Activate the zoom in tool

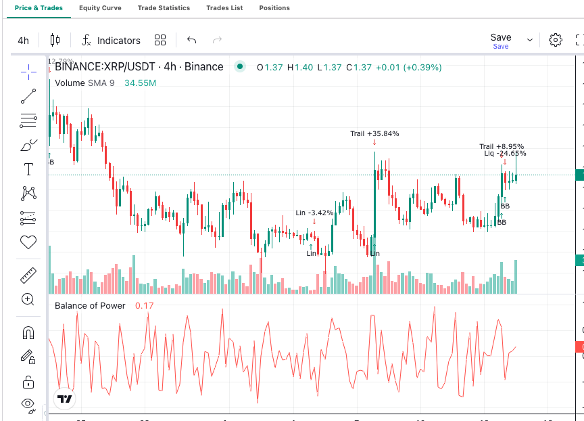28,299
